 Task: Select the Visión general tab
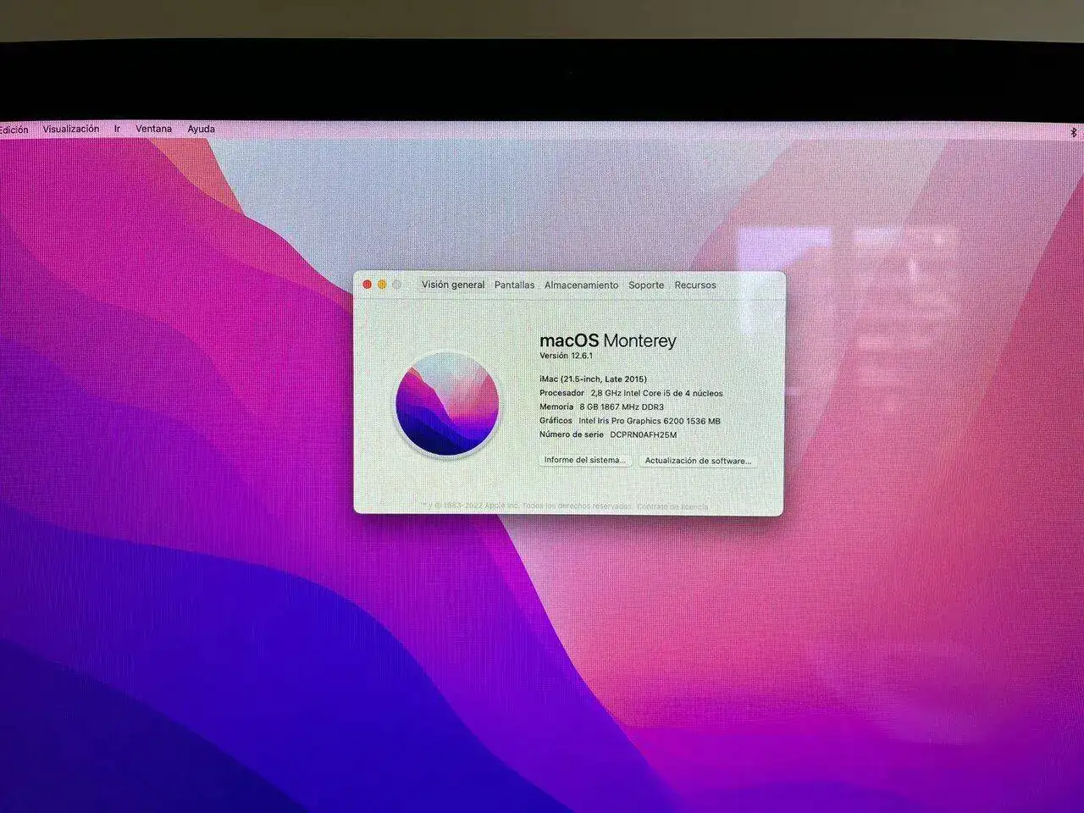click(x=453, y=285)
